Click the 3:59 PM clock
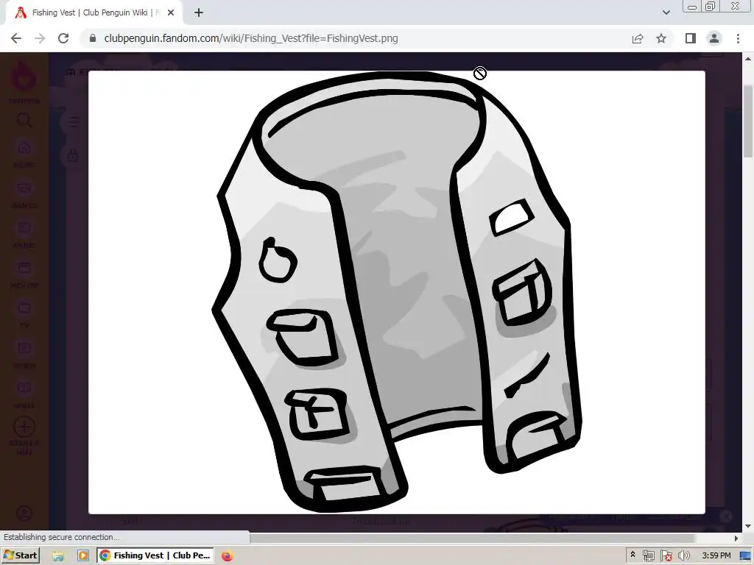Viewport: 754px width, 565px height. click(x=716, y=555)
